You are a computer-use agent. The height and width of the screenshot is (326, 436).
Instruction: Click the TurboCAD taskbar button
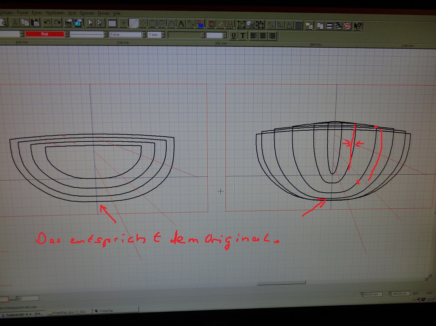click(x=22, y=314)
